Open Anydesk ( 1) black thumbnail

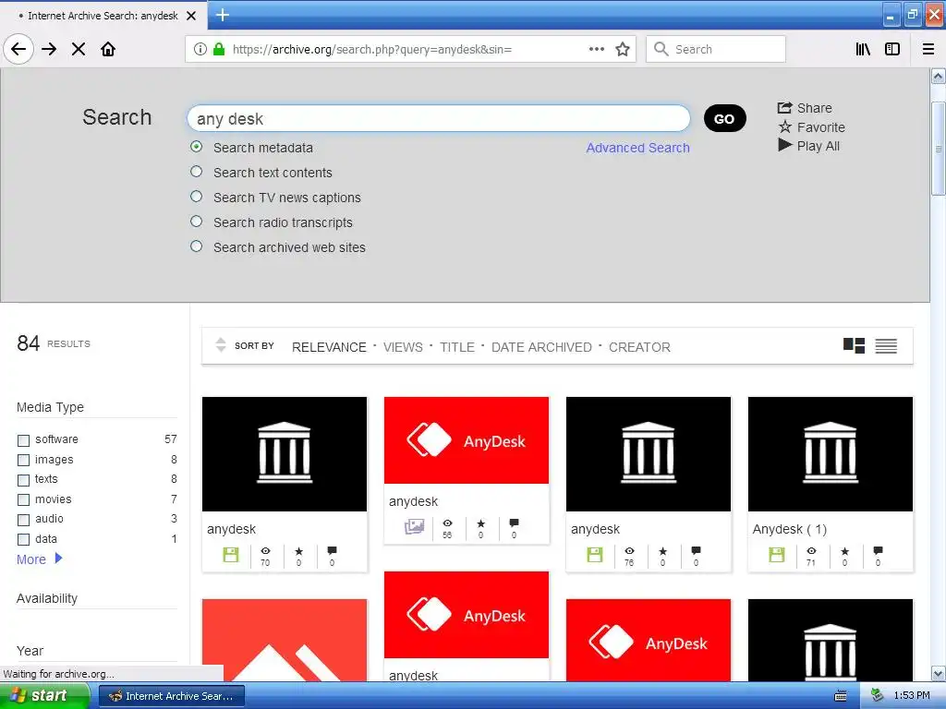(x=831, y=454)
